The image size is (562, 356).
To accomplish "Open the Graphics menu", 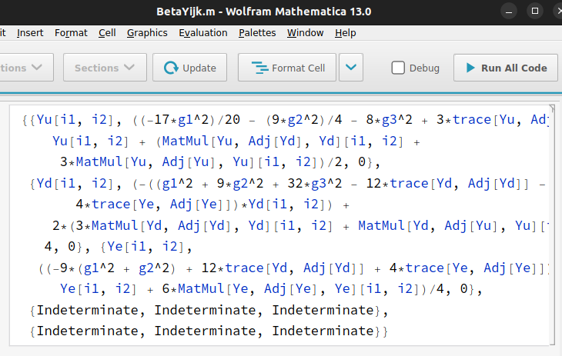I will pos(147,33).
